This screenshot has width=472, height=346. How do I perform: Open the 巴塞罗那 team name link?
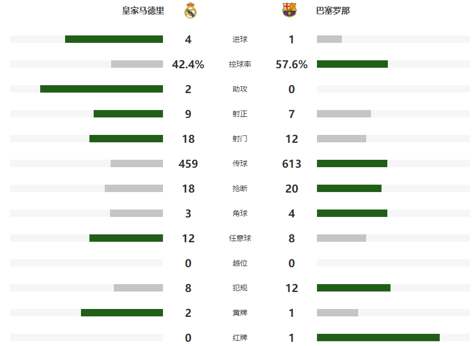pos(333,11)
